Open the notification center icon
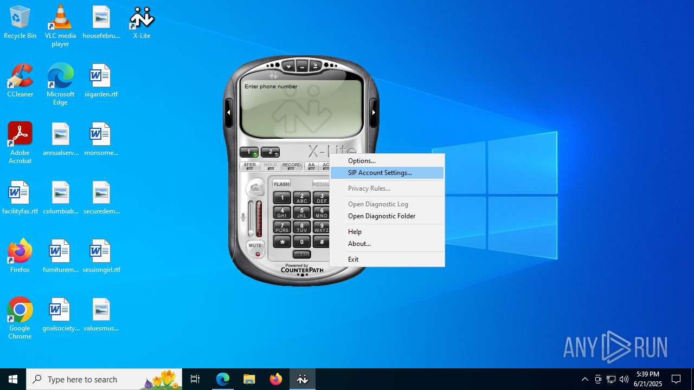This screenshot has width=694, height=390. tap(676, 379)
